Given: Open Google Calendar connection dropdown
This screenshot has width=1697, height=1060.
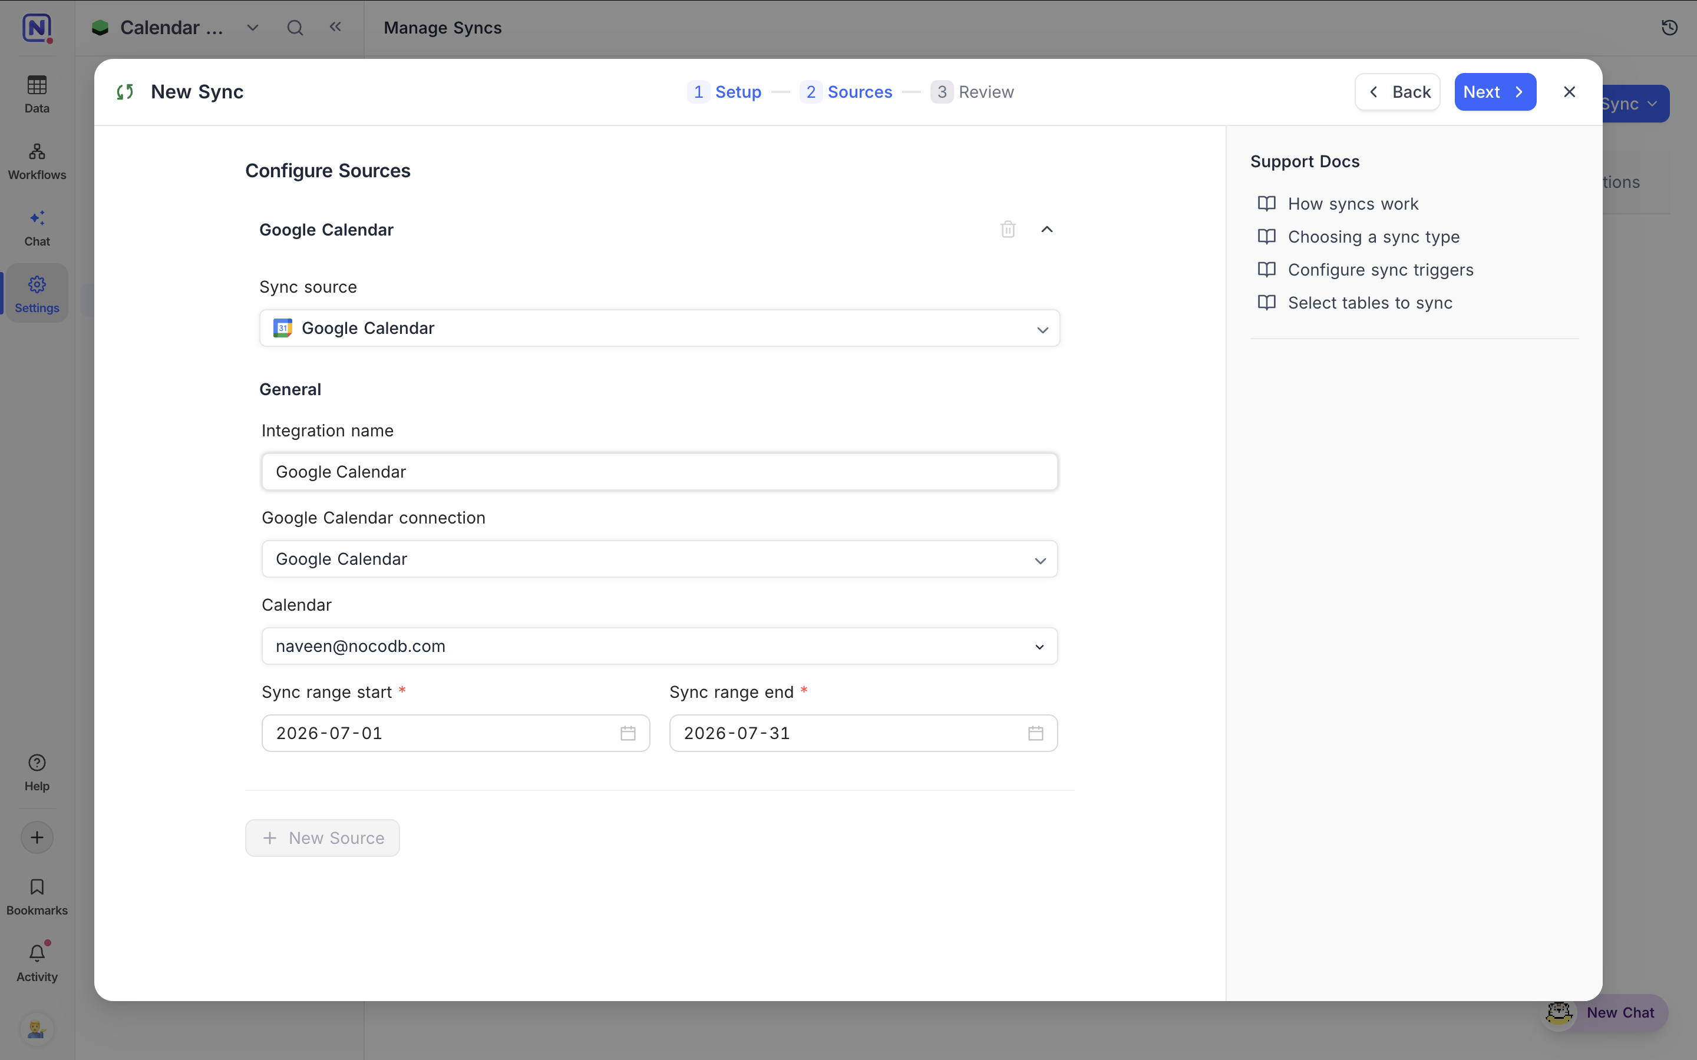Looking at the screenshot, I should point(659,559).
